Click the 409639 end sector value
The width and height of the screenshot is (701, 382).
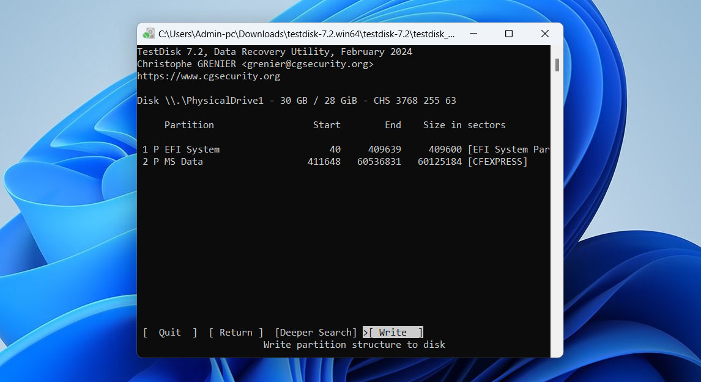[x=385, y=150]
